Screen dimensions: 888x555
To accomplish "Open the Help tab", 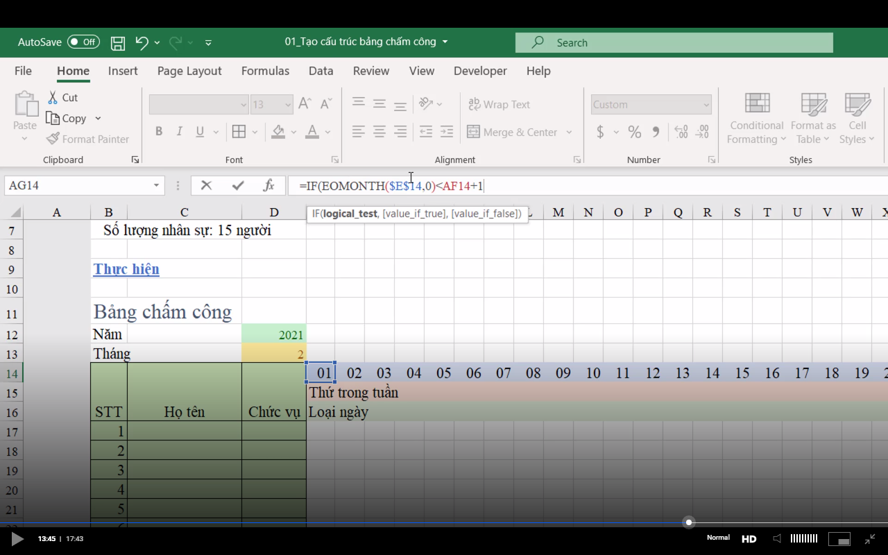I will click(x=538, y=71).
